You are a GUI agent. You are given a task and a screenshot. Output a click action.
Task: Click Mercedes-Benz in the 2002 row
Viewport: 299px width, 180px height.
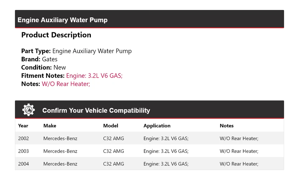pos(60,139)
